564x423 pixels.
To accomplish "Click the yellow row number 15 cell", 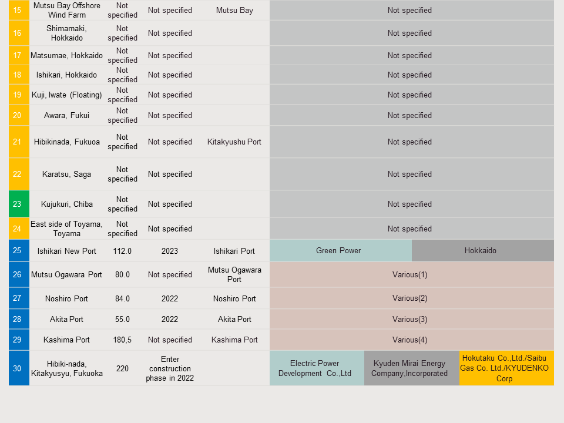I will click(x=17, y=10).
